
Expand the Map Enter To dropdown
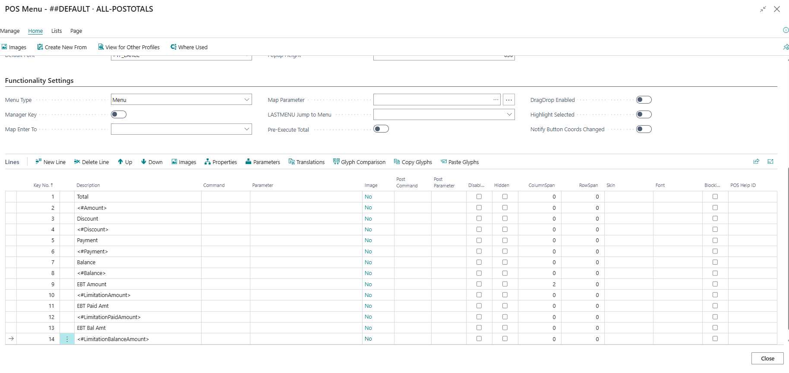pos(246,129)
